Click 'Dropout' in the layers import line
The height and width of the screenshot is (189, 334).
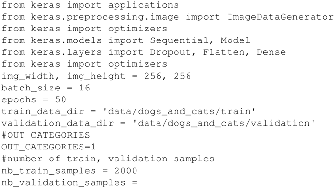click(x=170, y=52)
